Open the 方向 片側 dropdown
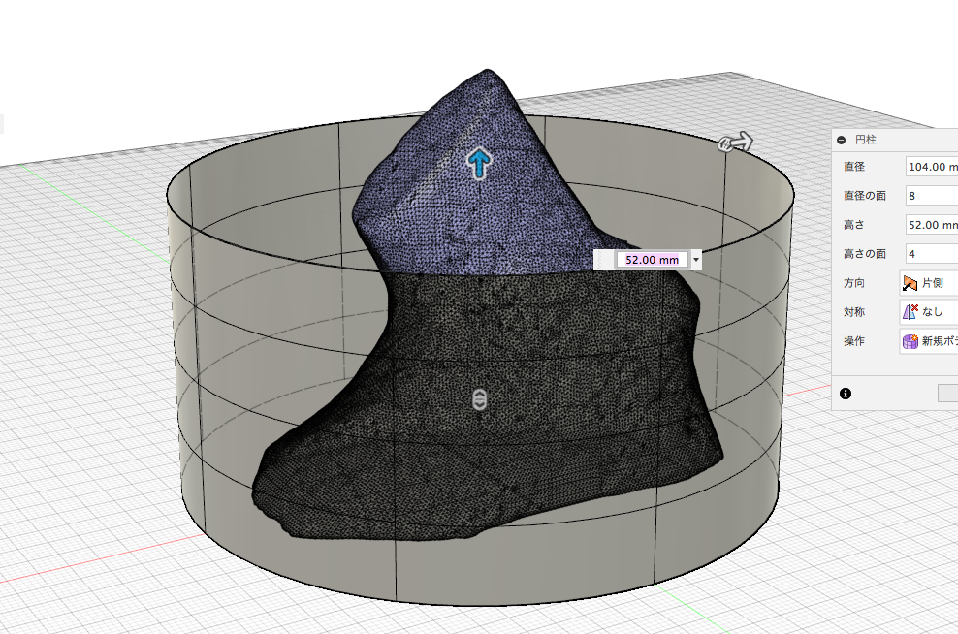The width and height of the screenshot is (958, 634). click(x=929, y=283)
